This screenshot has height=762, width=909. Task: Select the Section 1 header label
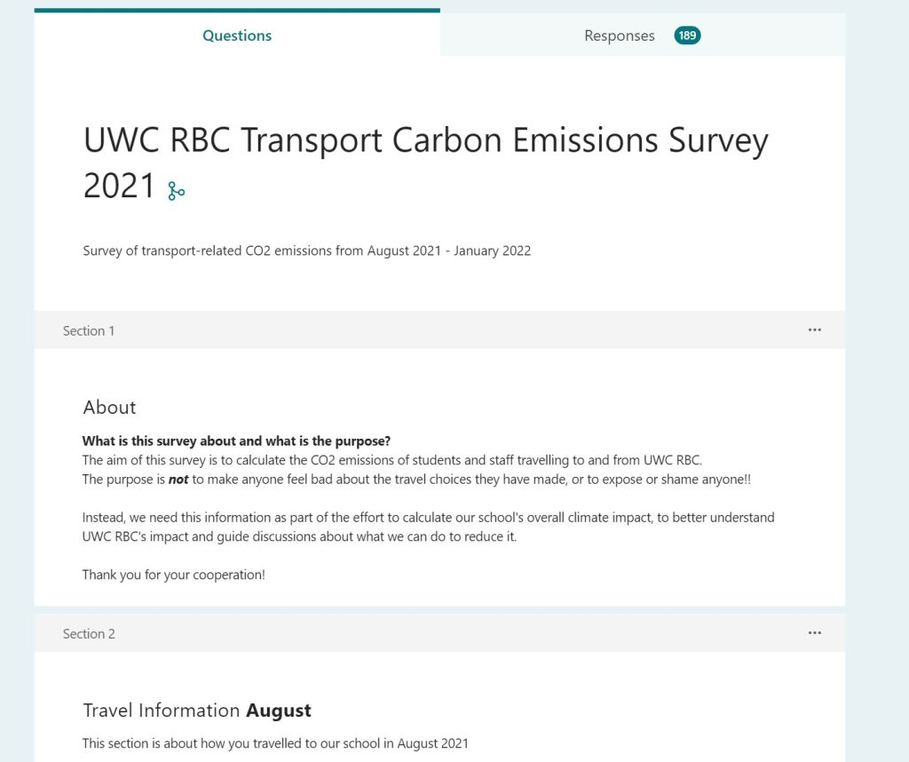pyautogui.click(x=89, y=330)
